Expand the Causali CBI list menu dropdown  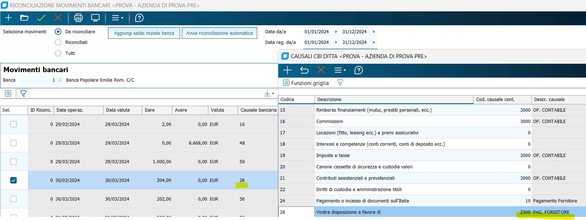pyautogui.click(x=340, y=70)
